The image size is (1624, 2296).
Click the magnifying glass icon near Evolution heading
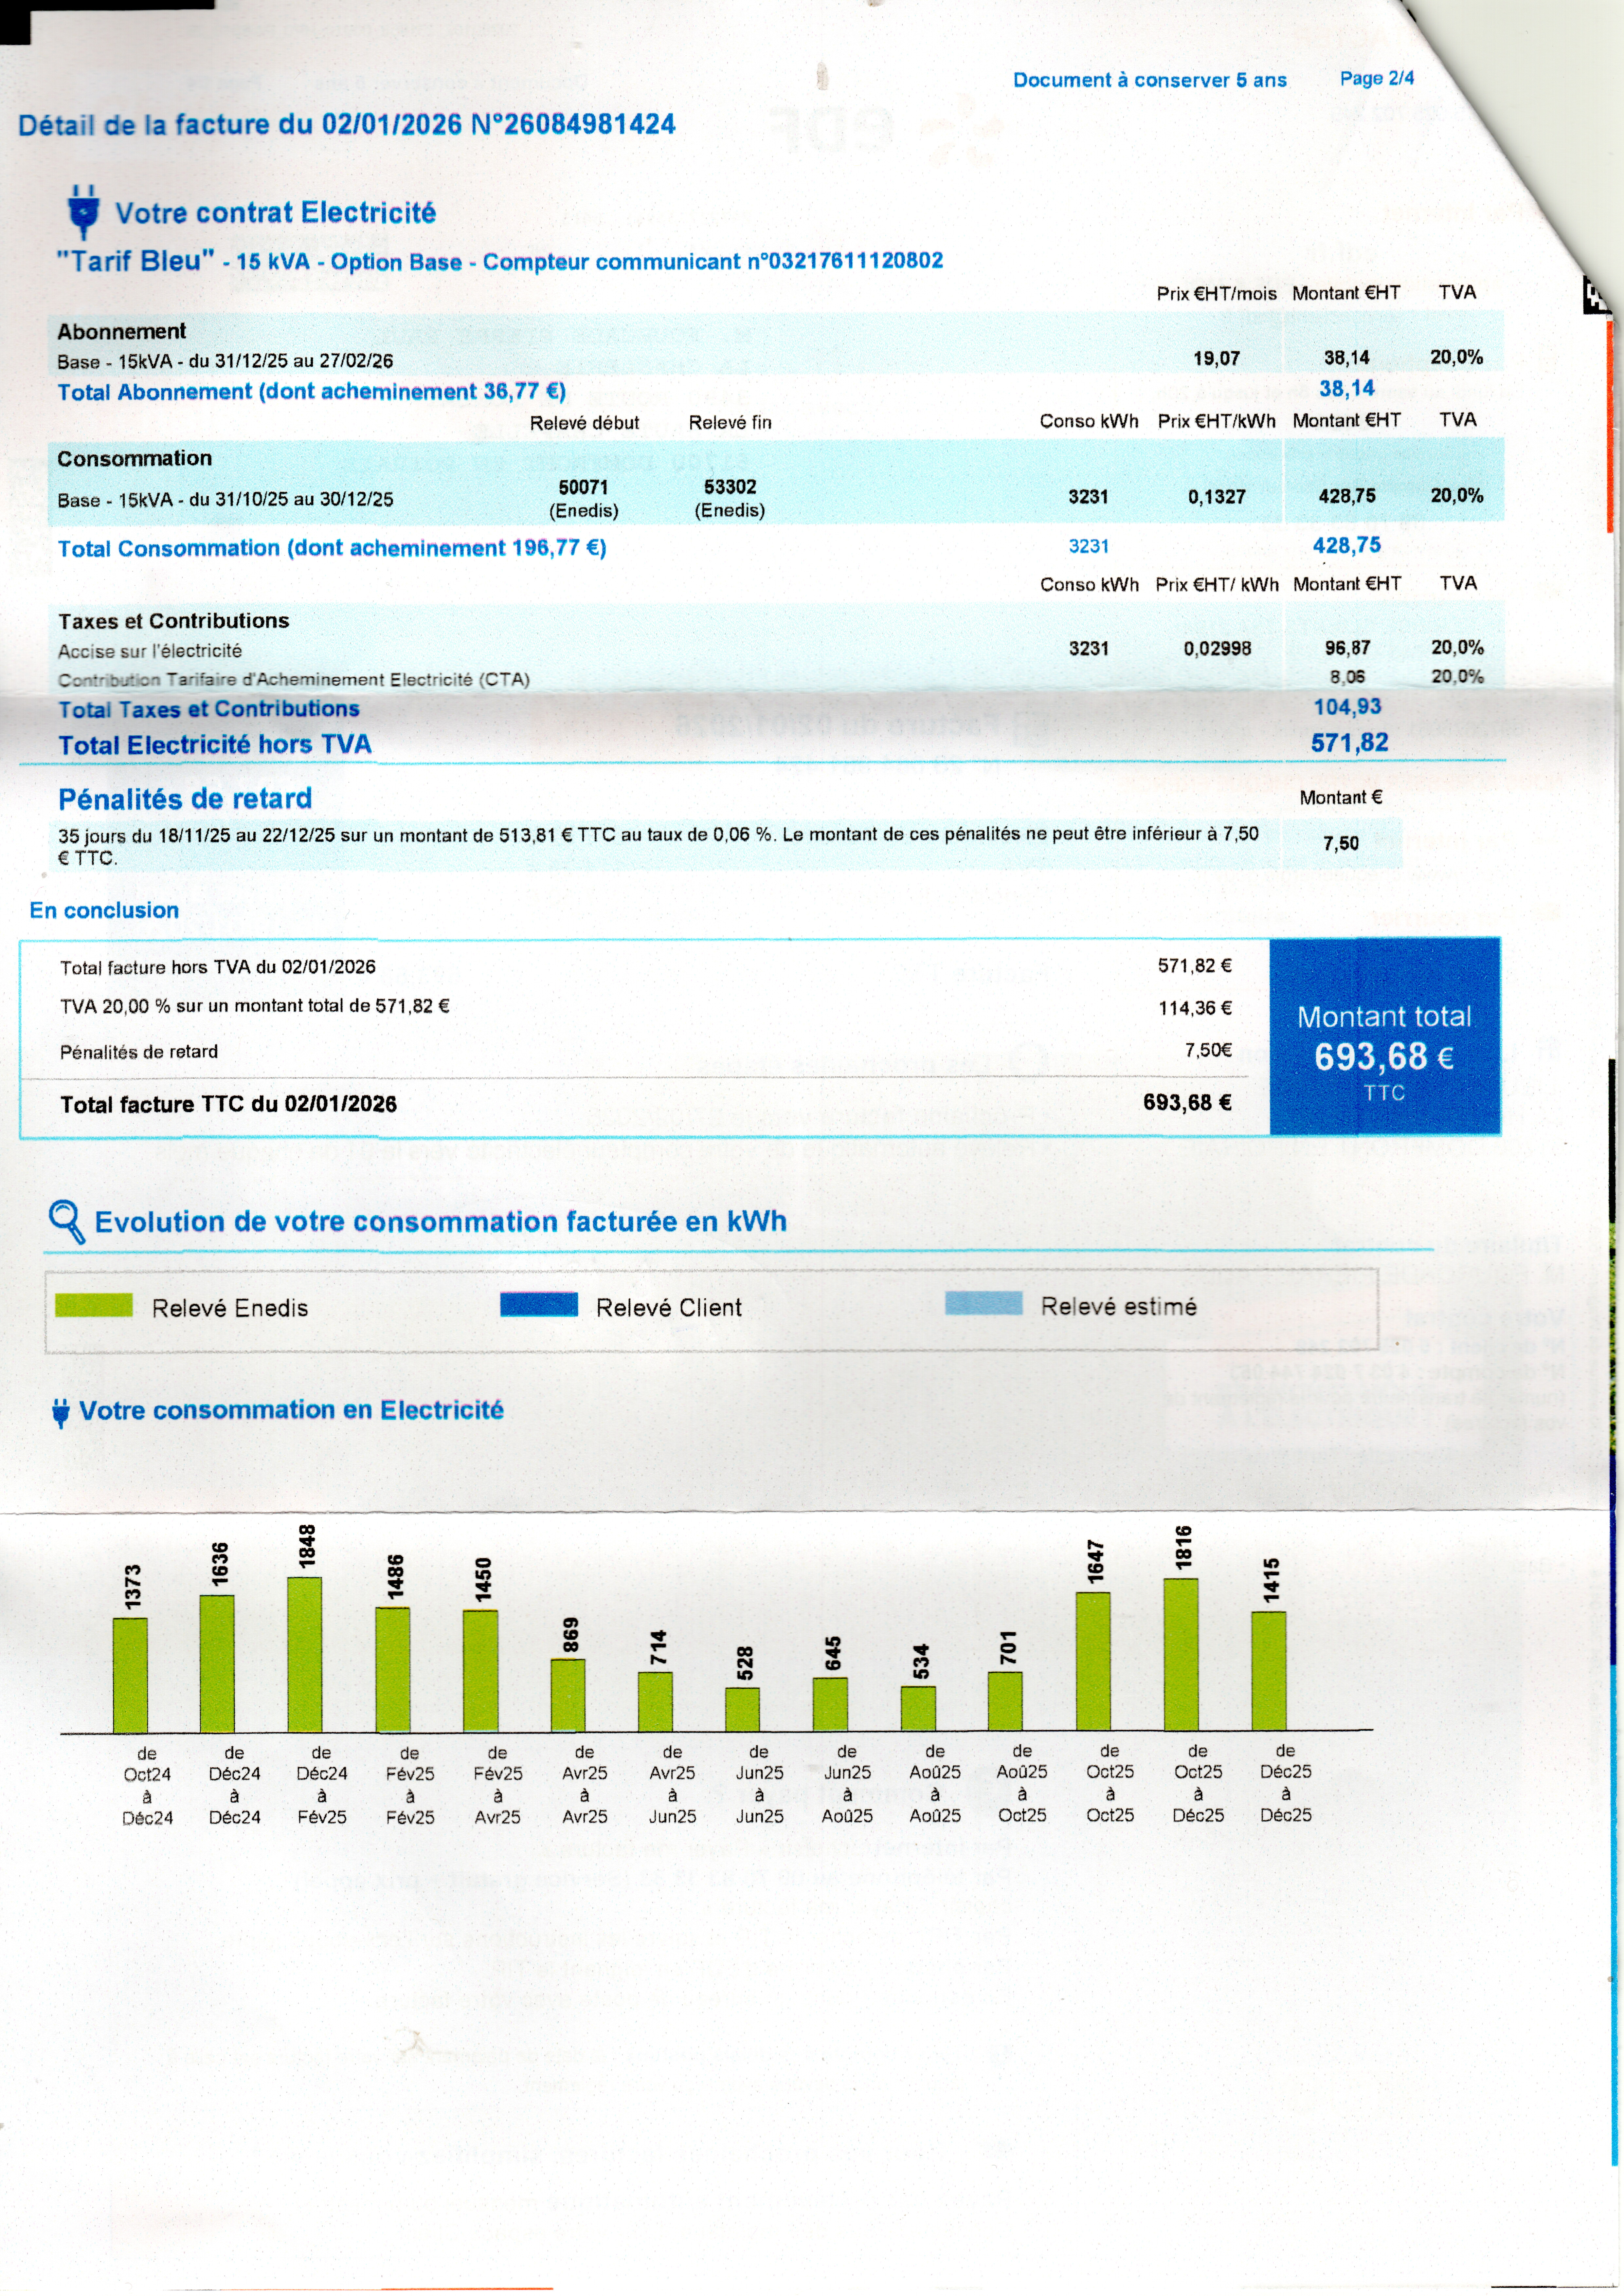(x=67, y=1221)
